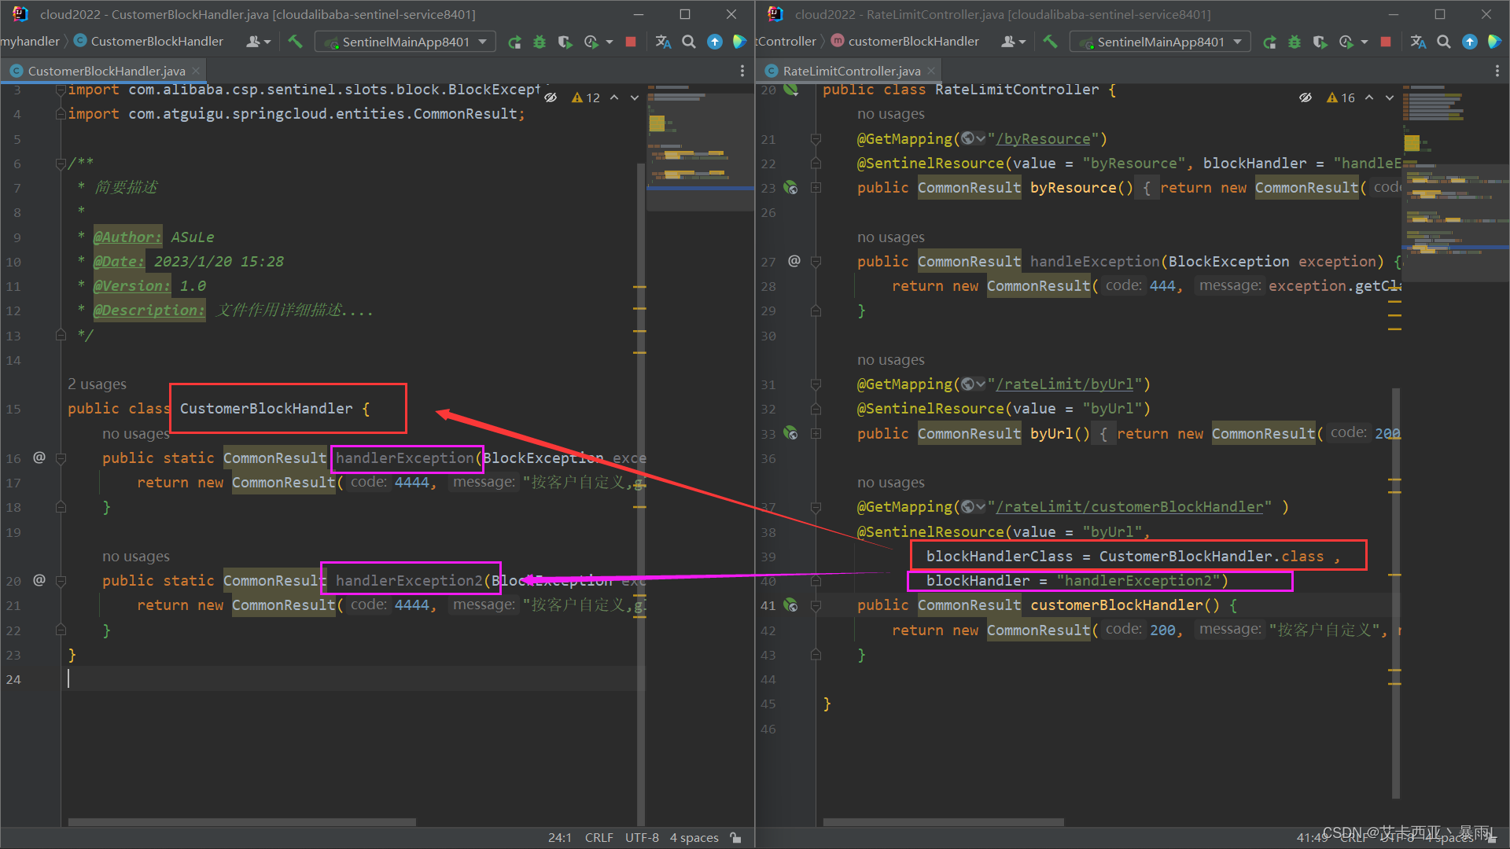
Task: Collapse the handlerException method fold at line 16
Action: pos(61,458)
